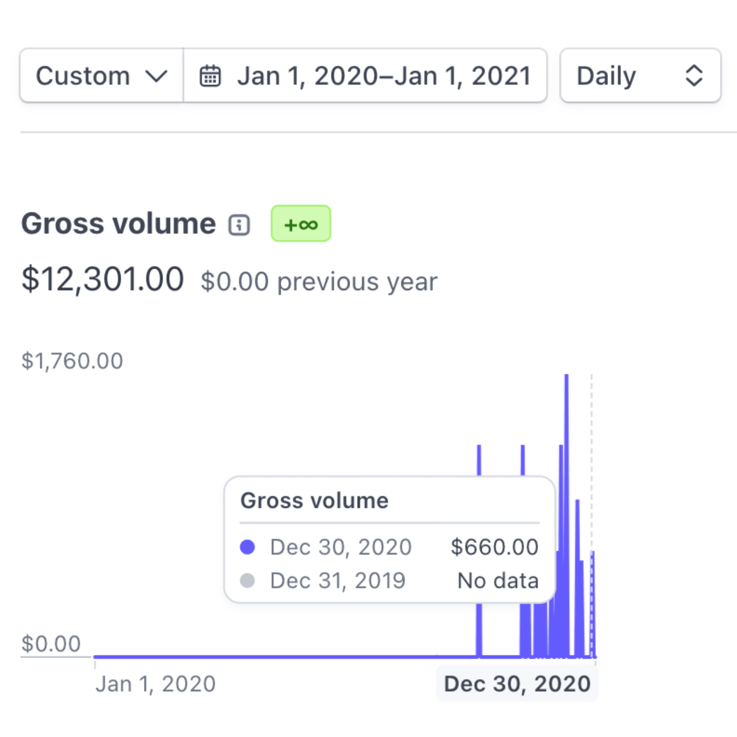737x737 pixels.
Task: Click the up-down arrows on Daily selector
Action: click(694, 76)
